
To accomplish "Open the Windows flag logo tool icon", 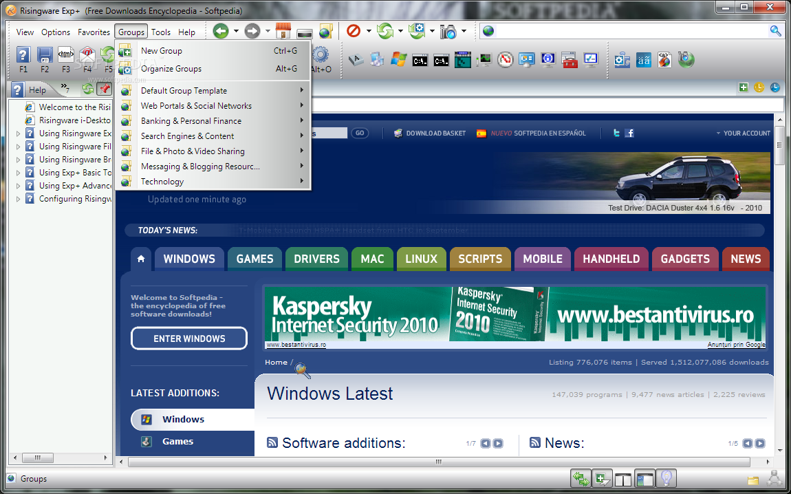I will [398, 60].
